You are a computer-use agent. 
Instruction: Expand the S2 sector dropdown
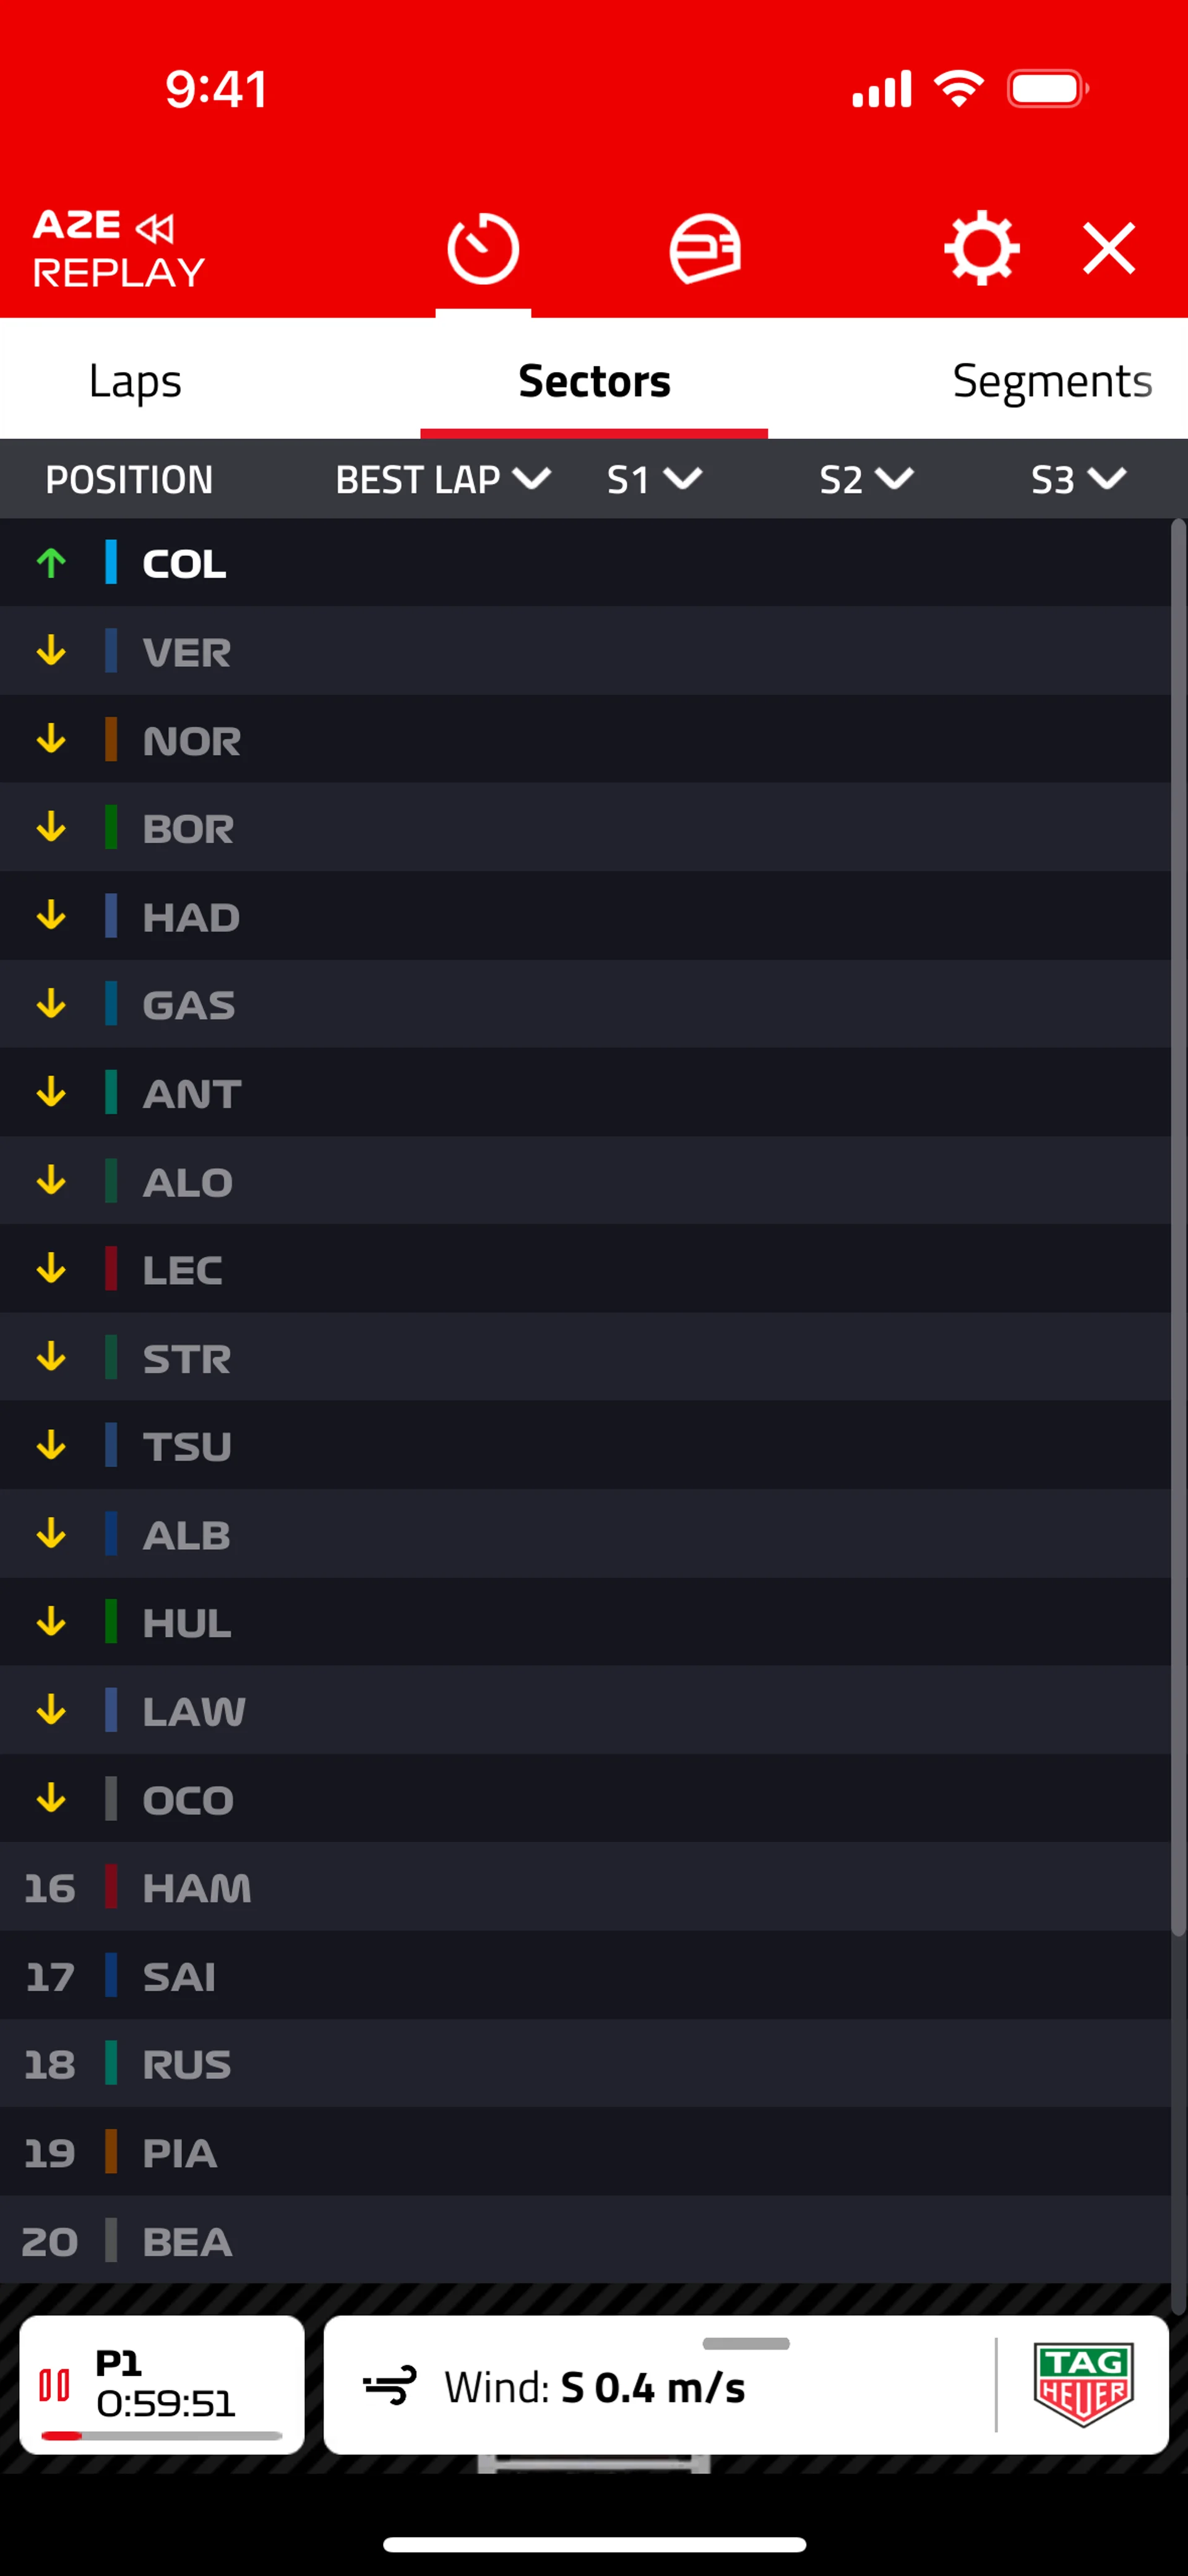coord(894,479)
